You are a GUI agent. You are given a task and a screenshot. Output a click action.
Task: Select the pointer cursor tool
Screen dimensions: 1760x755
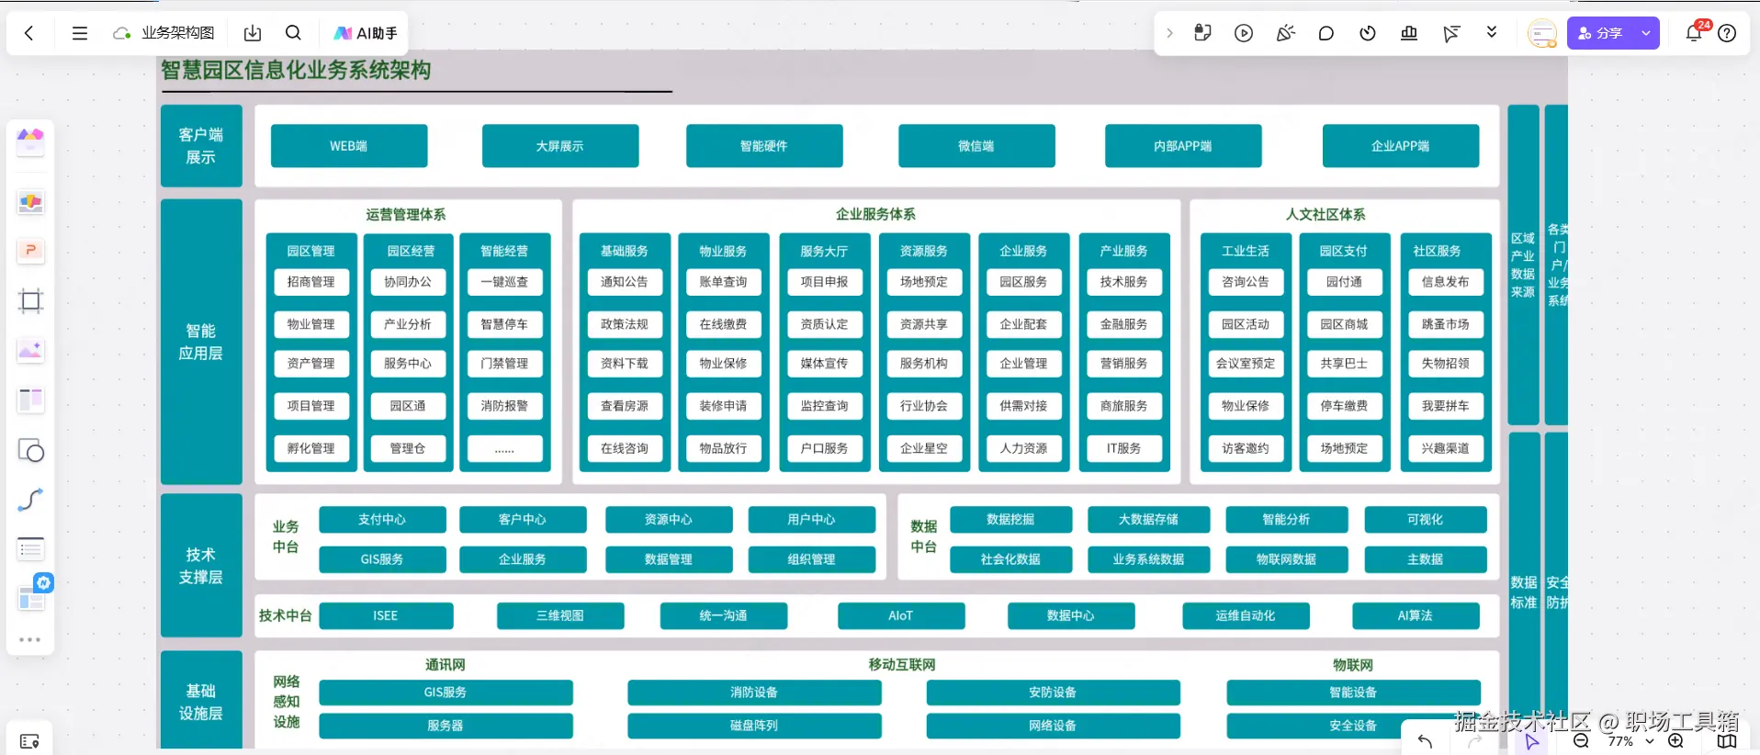[1532, 741]
